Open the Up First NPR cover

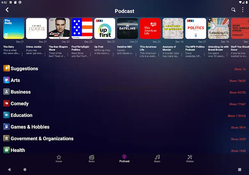click(105, 28)
